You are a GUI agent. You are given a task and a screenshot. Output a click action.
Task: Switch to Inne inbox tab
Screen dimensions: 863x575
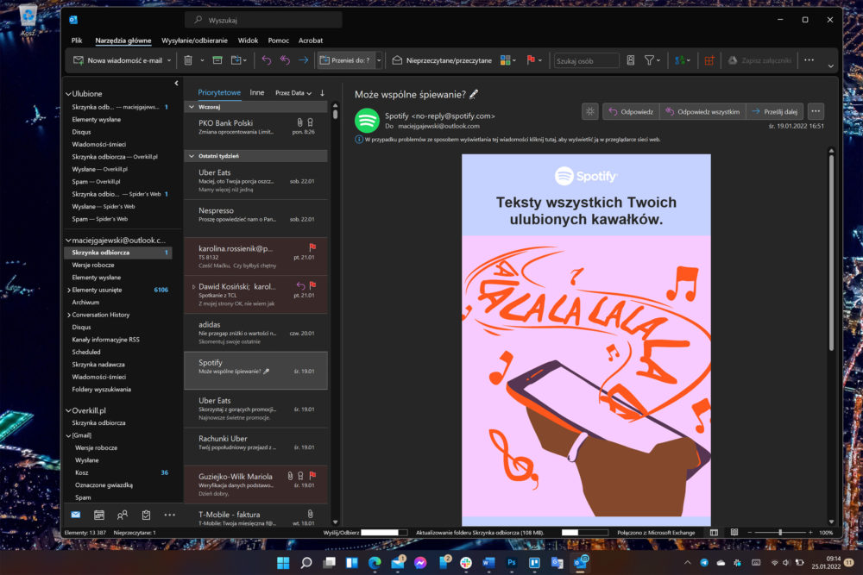click(x=257, y=92)
